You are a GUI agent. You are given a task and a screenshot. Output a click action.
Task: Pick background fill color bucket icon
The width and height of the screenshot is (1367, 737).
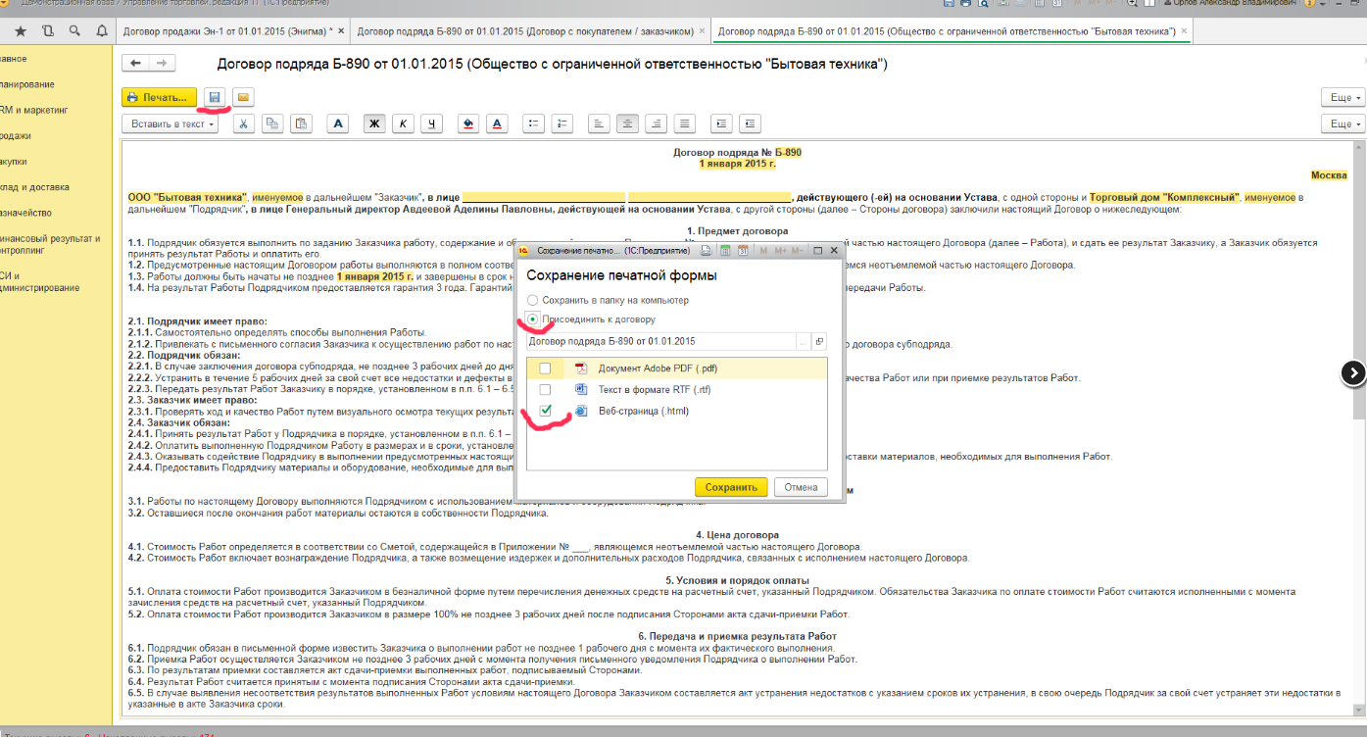pos(468,123)
